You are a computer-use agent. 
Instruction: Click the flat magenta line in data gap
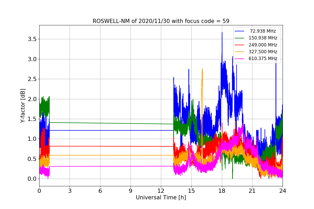click(x=111, y=166)
